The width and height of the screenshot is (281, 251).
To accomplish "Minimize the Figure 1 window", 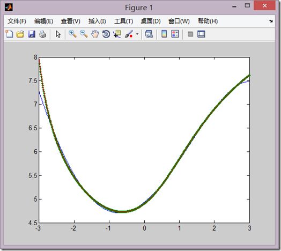I will (234, 7).
